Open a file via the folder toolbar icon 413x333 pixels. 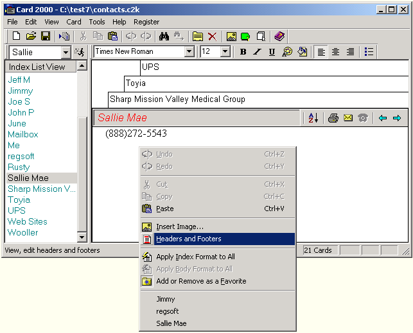point(31,36)
